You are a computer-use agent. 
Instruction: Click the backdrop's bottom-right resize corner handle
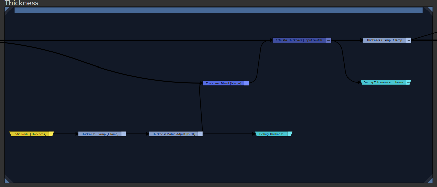tap(429, 180)
